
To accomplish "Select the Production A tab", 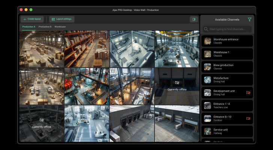I will point(28,27).
